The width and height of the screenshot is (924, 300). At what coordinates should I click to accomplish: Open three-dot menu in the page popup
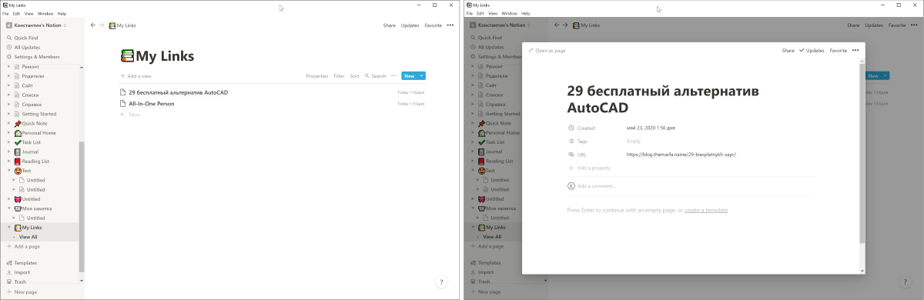(x=855, y=50)
